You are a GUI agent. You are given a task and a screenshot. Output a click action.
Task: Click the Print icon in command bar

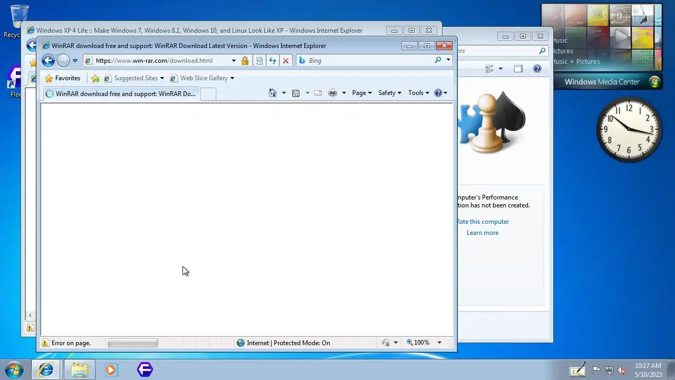(332, 93)
